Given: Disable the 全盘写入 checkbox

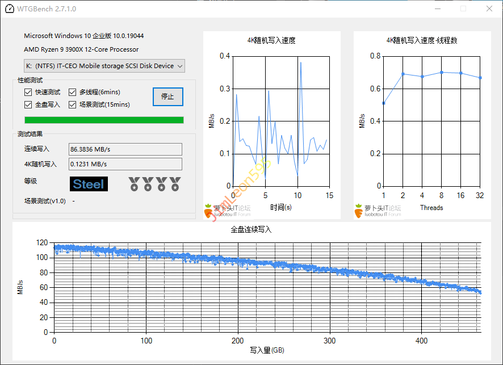Looking at the screenshot, I should pos(28,104).
